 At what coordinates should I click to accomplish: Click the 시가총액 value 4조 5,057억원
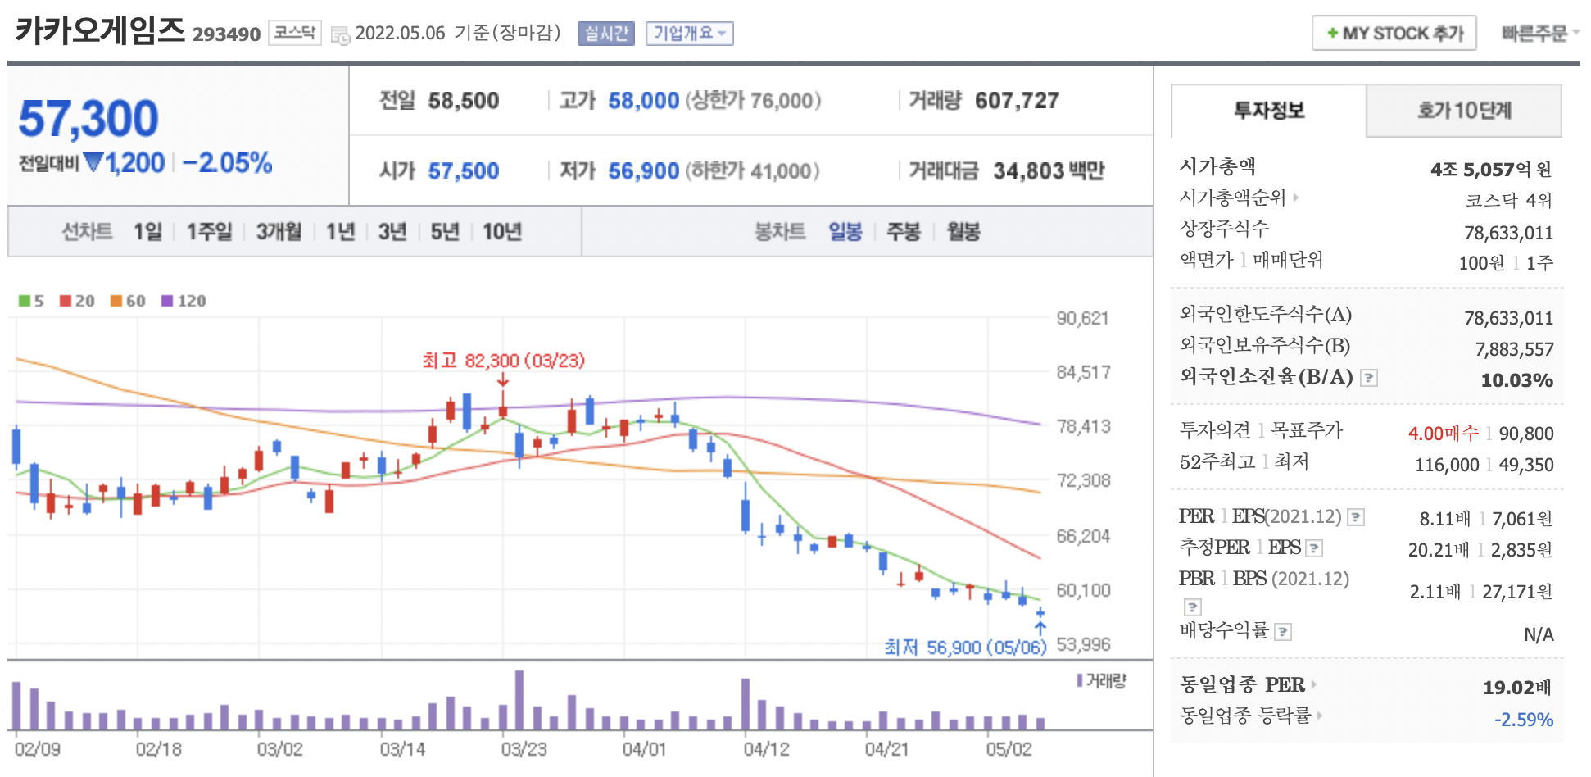click(x=1491, y=170)
